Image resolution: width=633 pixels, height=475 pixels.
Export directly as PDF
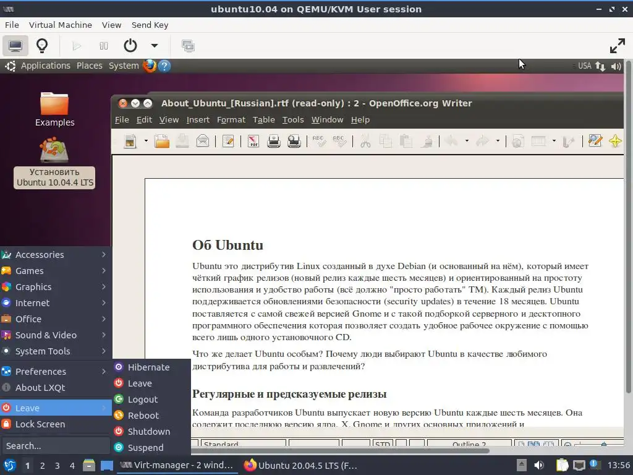pos(253,142)
